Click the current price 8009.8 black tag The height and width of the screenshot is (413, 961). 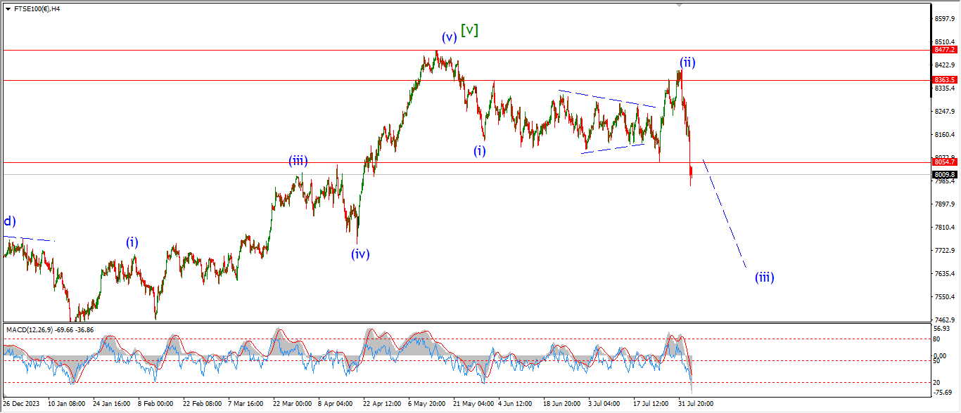pyautogui.click(x=945, y=174)
